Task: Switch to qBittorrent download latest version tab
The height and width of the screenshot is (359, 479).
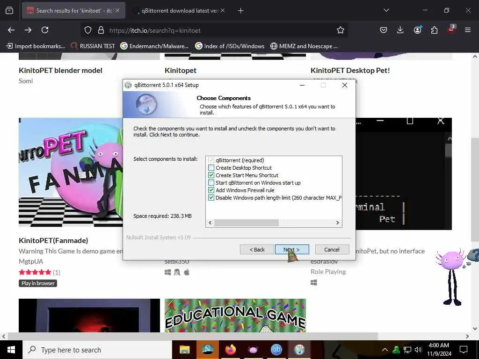Action: (179, 11)
